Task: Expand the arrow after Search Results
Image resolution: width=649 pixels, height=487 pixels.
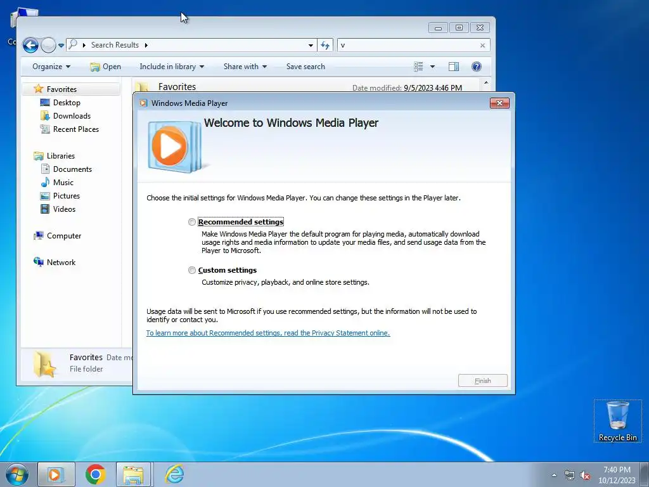Action: (146, 45)
